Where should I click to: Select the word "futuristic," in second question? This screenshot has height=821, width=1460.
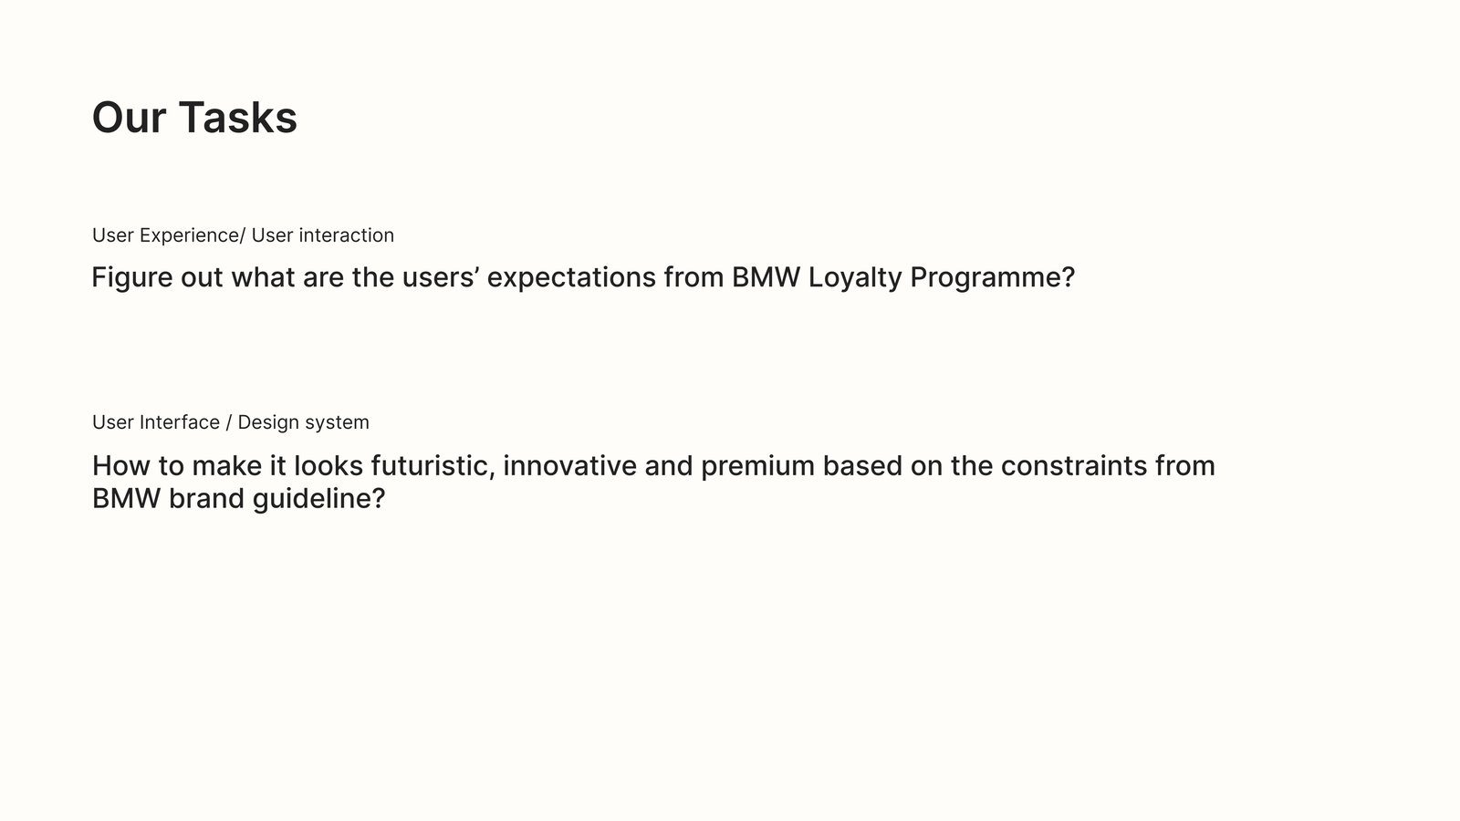[x=433, y=466]
